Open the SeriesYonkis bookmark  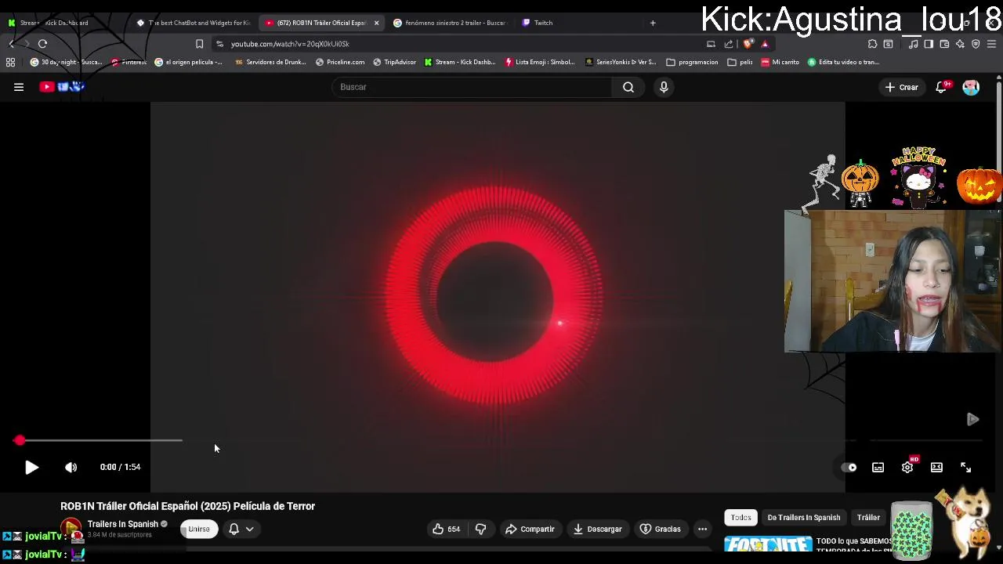point(621,62)
